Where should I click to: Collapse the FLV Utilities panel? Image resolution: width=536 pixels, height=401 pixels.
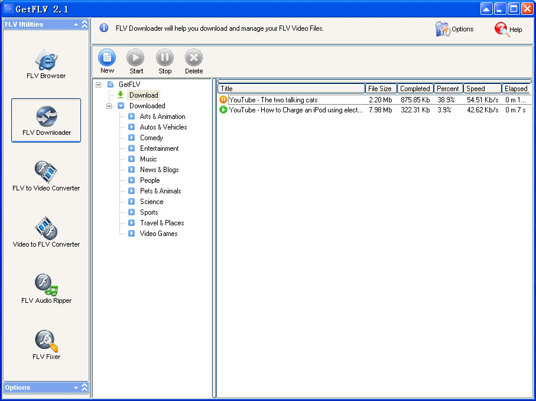(85, 24)
